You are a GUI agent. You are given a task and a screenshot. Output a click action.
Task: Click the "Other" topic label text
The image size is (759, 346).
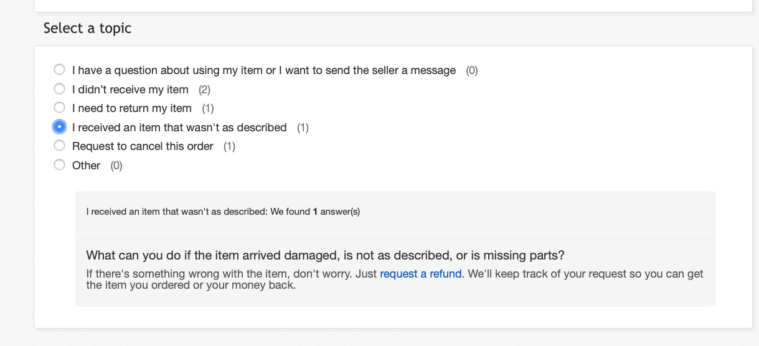pos(86,166)
